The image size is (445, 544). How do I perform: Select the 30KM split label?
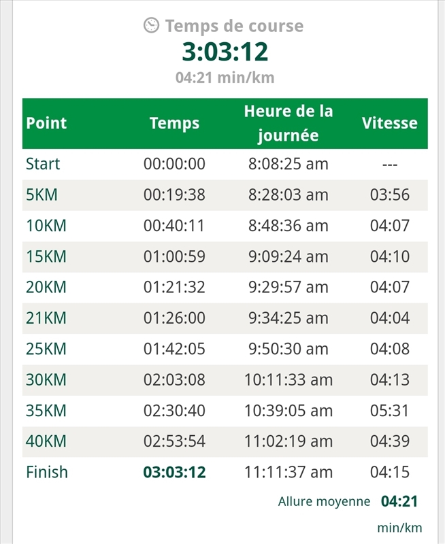pos(46,379)
